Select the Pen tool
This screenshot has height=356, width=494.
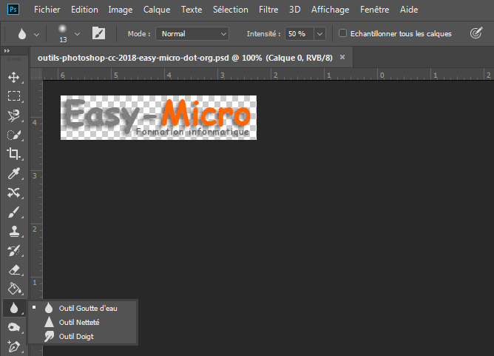(x=13, y=346)
